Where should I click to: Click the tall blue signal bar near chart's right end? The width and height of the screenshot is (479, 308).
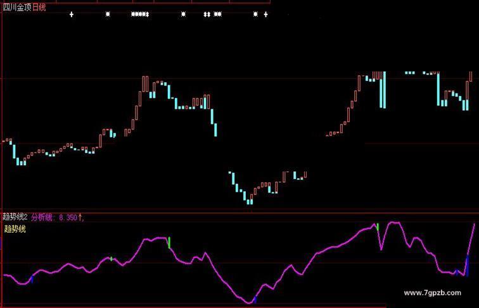pyautogui.click(x=467, y=265)
